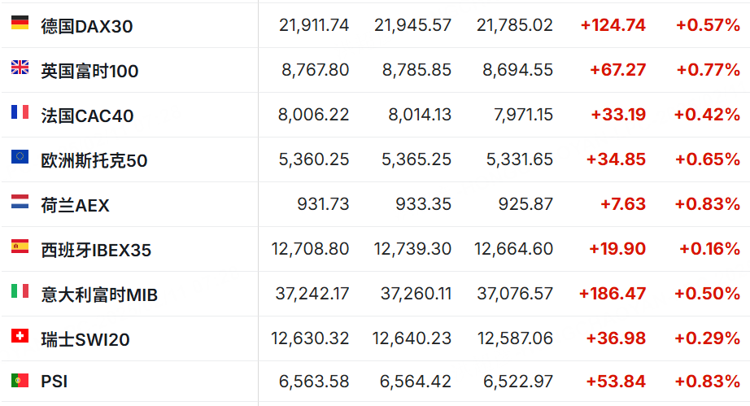The width and height of the screenshot is (750, 406).
Task: Open the 欧洲斯托克50 index link
Action: (94, 160)
